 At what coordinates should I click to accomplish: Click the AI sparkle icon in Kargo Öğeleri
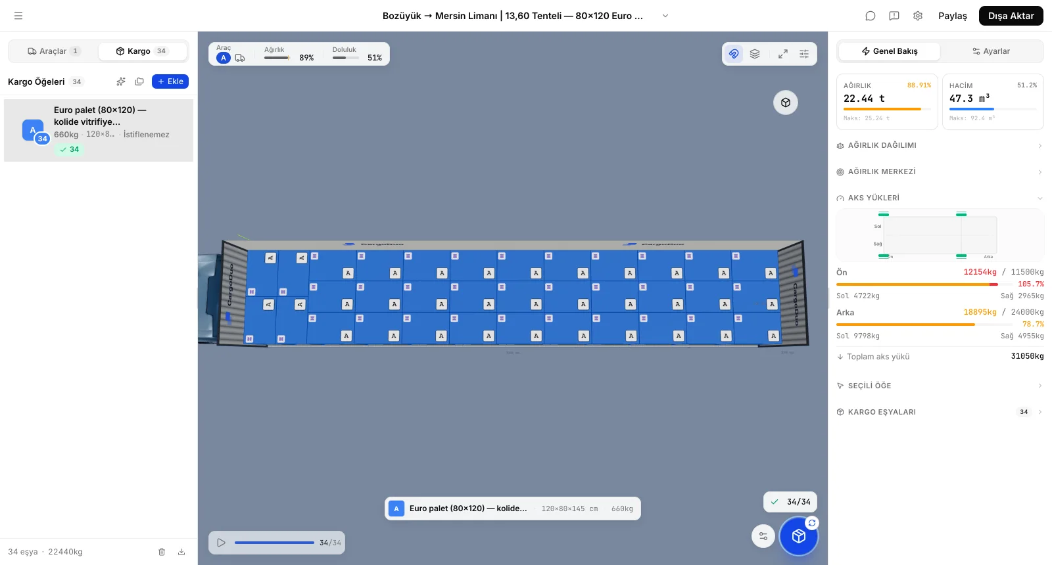click(x=121, y=81)
